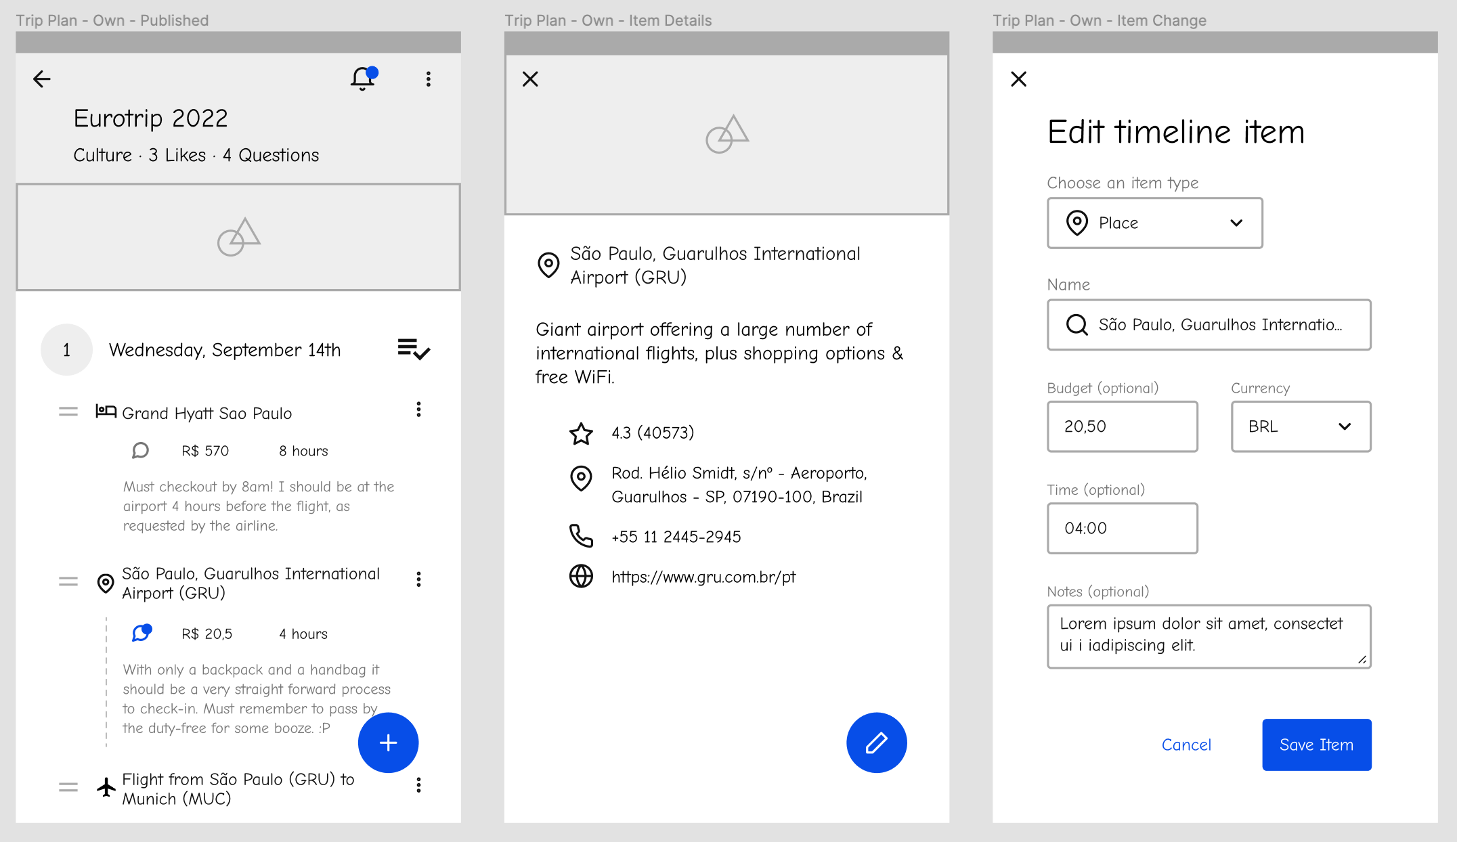1457x842 pixels.
Task: Click the back arrow icon
Action: click(42, 79)
